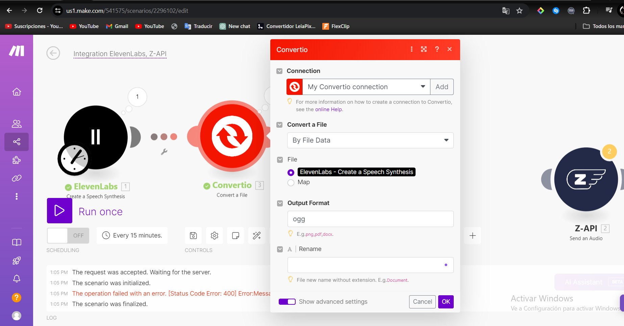Open the ElevenLabs module
The width and height of the screenshot is (624, 326).
click(96, 137)
